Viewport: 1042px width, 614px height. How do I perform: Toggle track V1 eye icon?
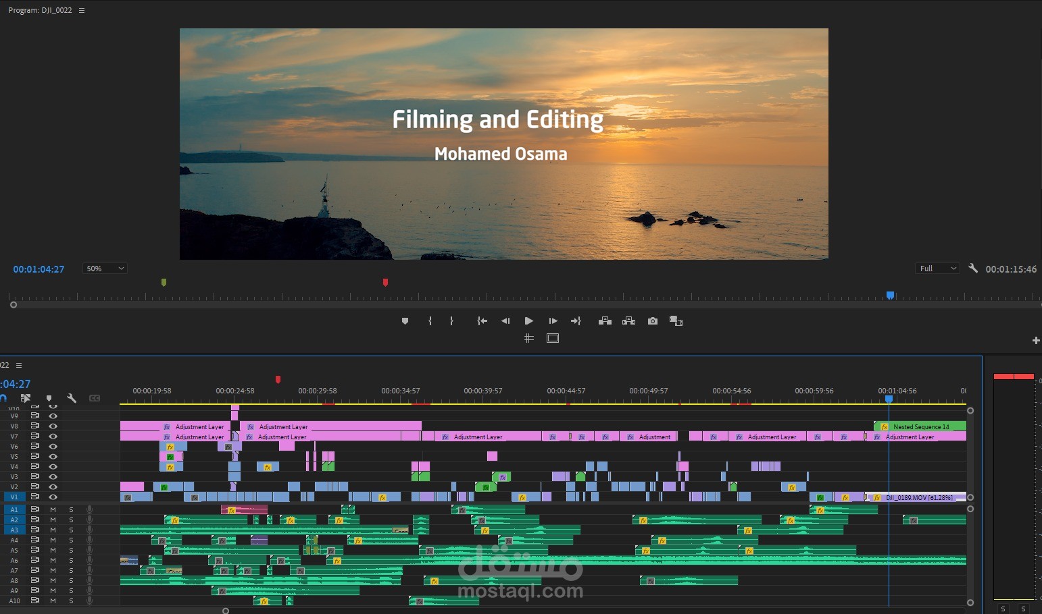[53, 497]
